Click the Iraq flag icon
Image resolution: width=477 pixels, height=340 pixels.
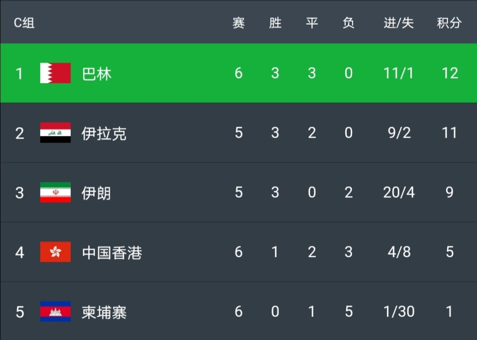(x=55, y=133)
